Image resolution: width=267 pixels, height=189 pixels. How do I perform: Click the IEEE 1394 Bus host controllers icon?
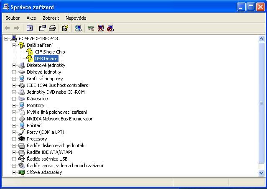(22, 85)
